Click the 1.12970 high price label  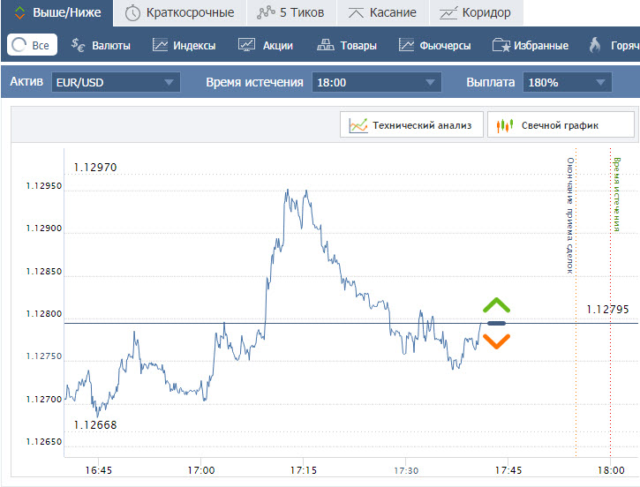pyautogui.click(x=95, y=168)
